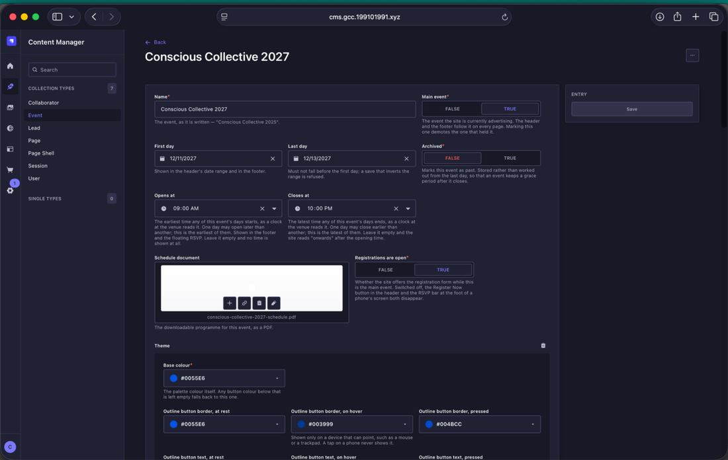728x460 pixels.
Task: Open Content Manager feather icon in sidebar
Action: (x=10, y=87)
